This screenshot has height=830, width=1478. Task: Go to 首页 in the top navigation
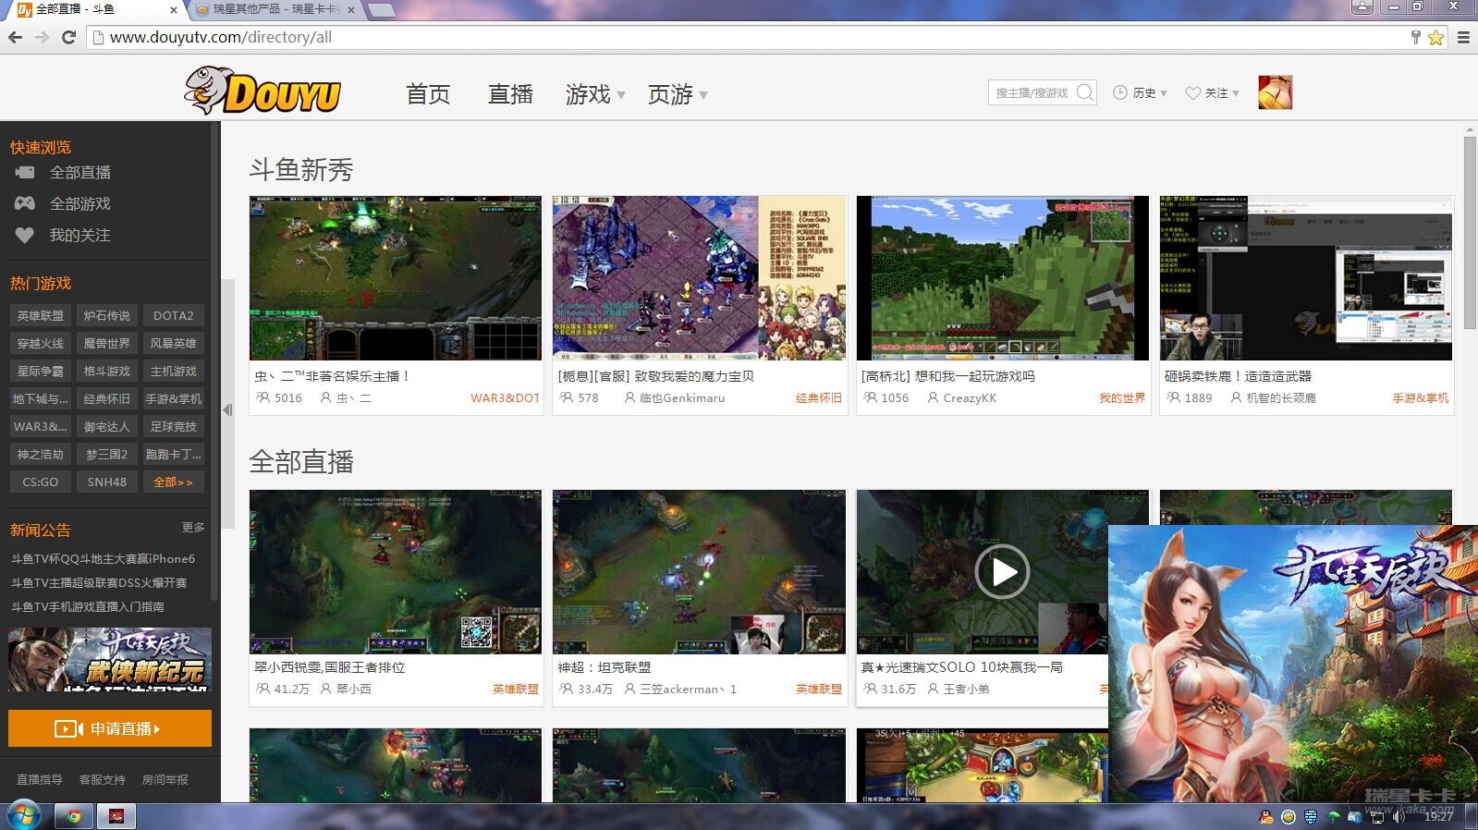(x=428, y=94)
